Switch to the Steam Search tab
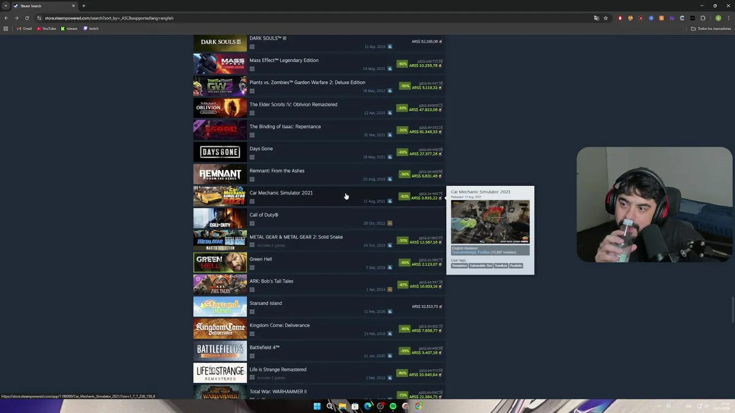Image resolution: width=735 pixels, height=413 pixels. tap(44, 6)
